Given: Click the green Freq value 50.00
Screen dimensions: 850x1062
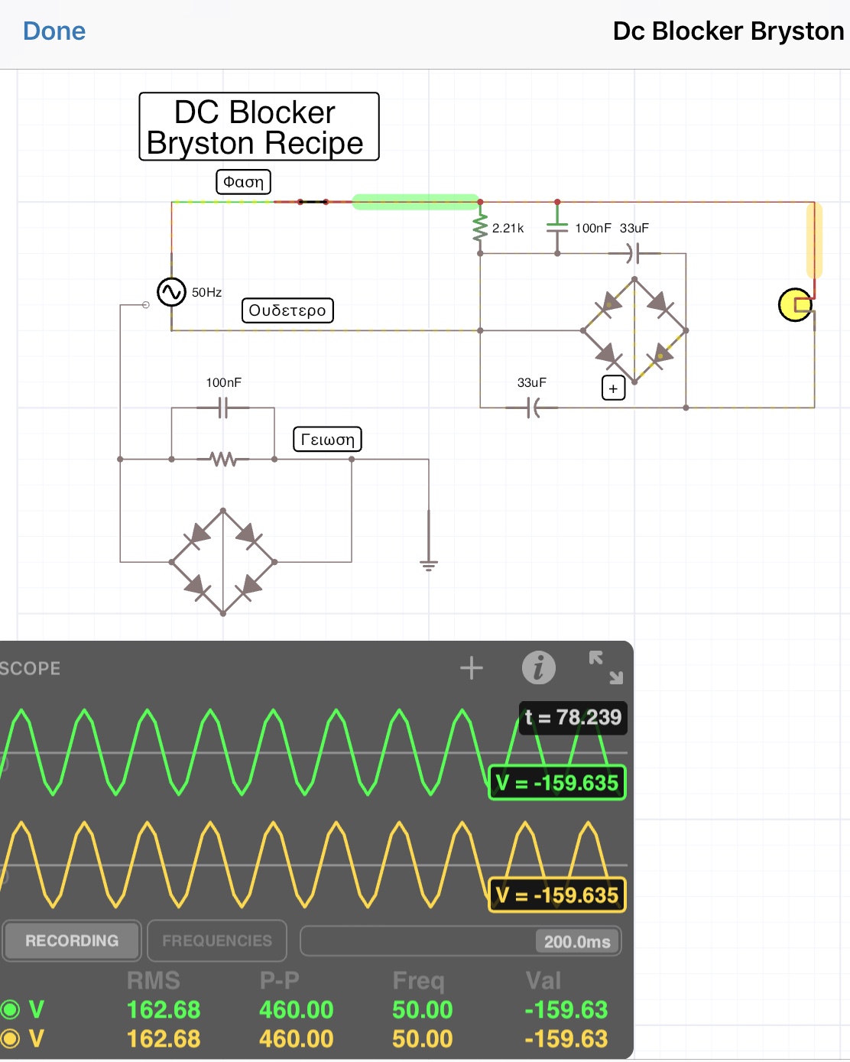Looking at the screenshot, I should pyautogui.click(x=423, y=1009).
